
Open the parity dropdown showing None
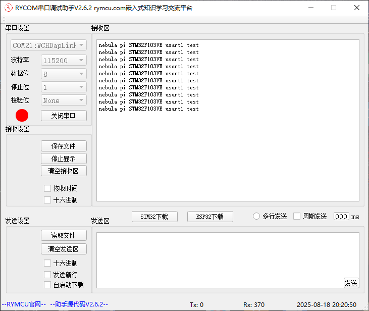(x=64, y=100)
